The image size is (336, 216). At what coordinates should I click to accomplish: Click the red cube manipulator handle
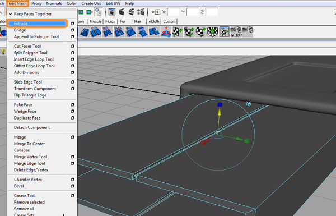coord(203,143)
